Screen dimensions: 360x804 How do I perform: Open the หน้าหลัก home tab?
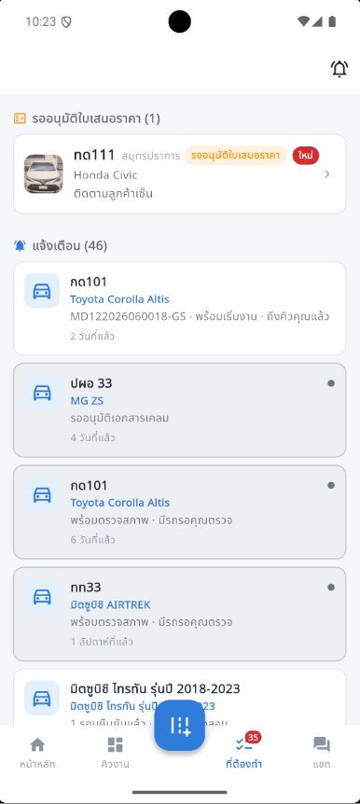point(37,752)
